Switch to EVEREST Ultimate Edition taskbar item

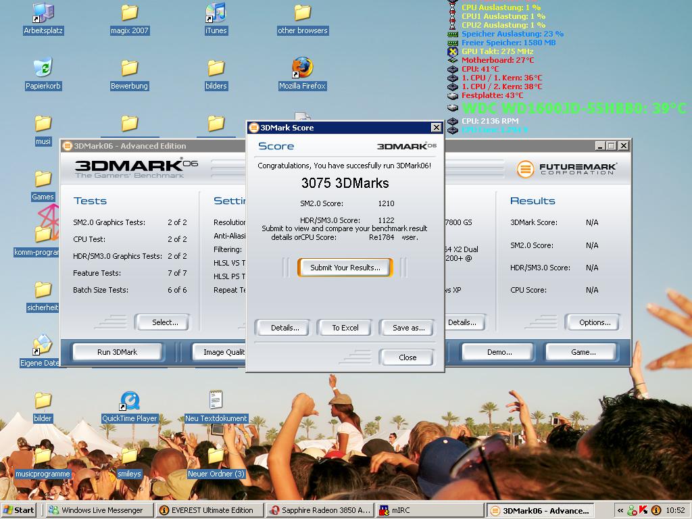(209, 510)
